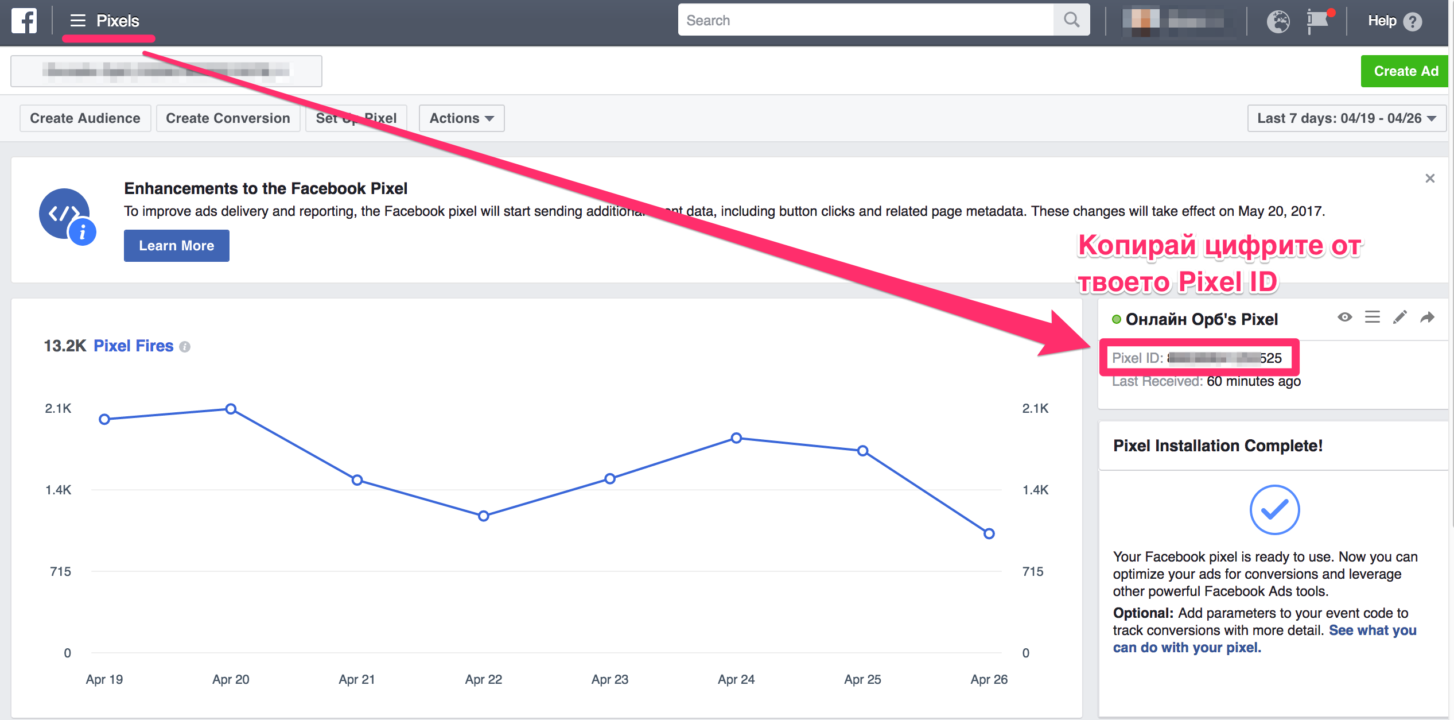Screen dimensions: 1454x720
Task: Click 'Last Received: 60 minutes ago' text
Action: pos(1206,381)
